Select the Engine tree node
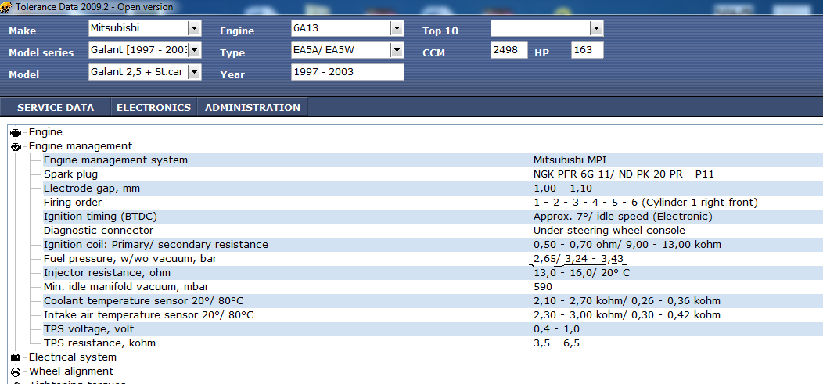Image resolution: width=823 pixels, height=384 pixels. click(45, 132)
